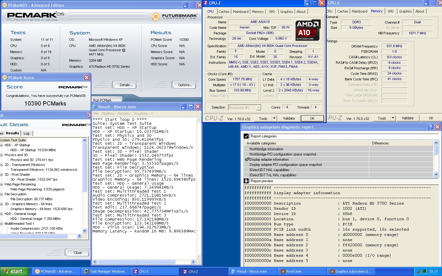Click the Windows start button
Screen dimensions: 442x276
[15, 271]
